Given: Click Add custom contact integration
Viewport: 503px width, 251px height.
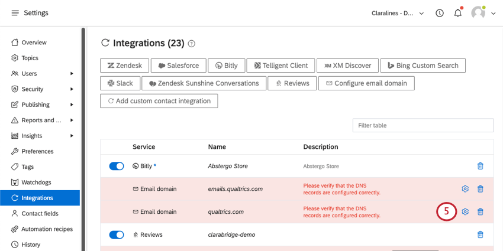Looking at the screenshot, I should point(159,101).
